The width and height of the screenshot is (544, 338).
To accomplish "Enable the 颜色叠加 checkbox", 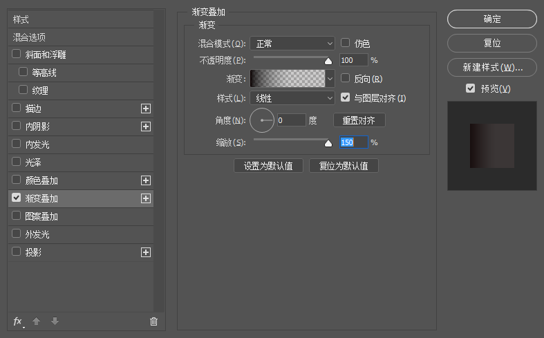I will [17, 180].
